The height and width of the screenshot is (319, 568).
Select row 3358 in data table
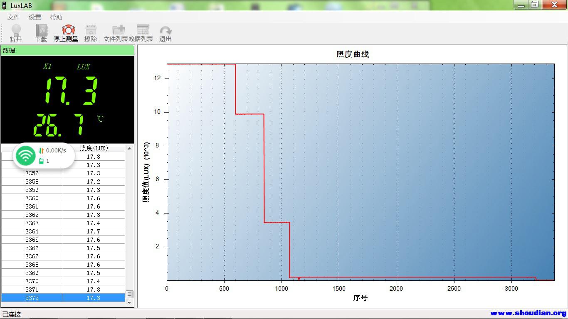tap(63, 182)
